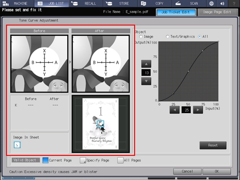Click the help question mark icon
Image resolution: width=240 pixels, height=180 pixels.
tap(234, 3)
